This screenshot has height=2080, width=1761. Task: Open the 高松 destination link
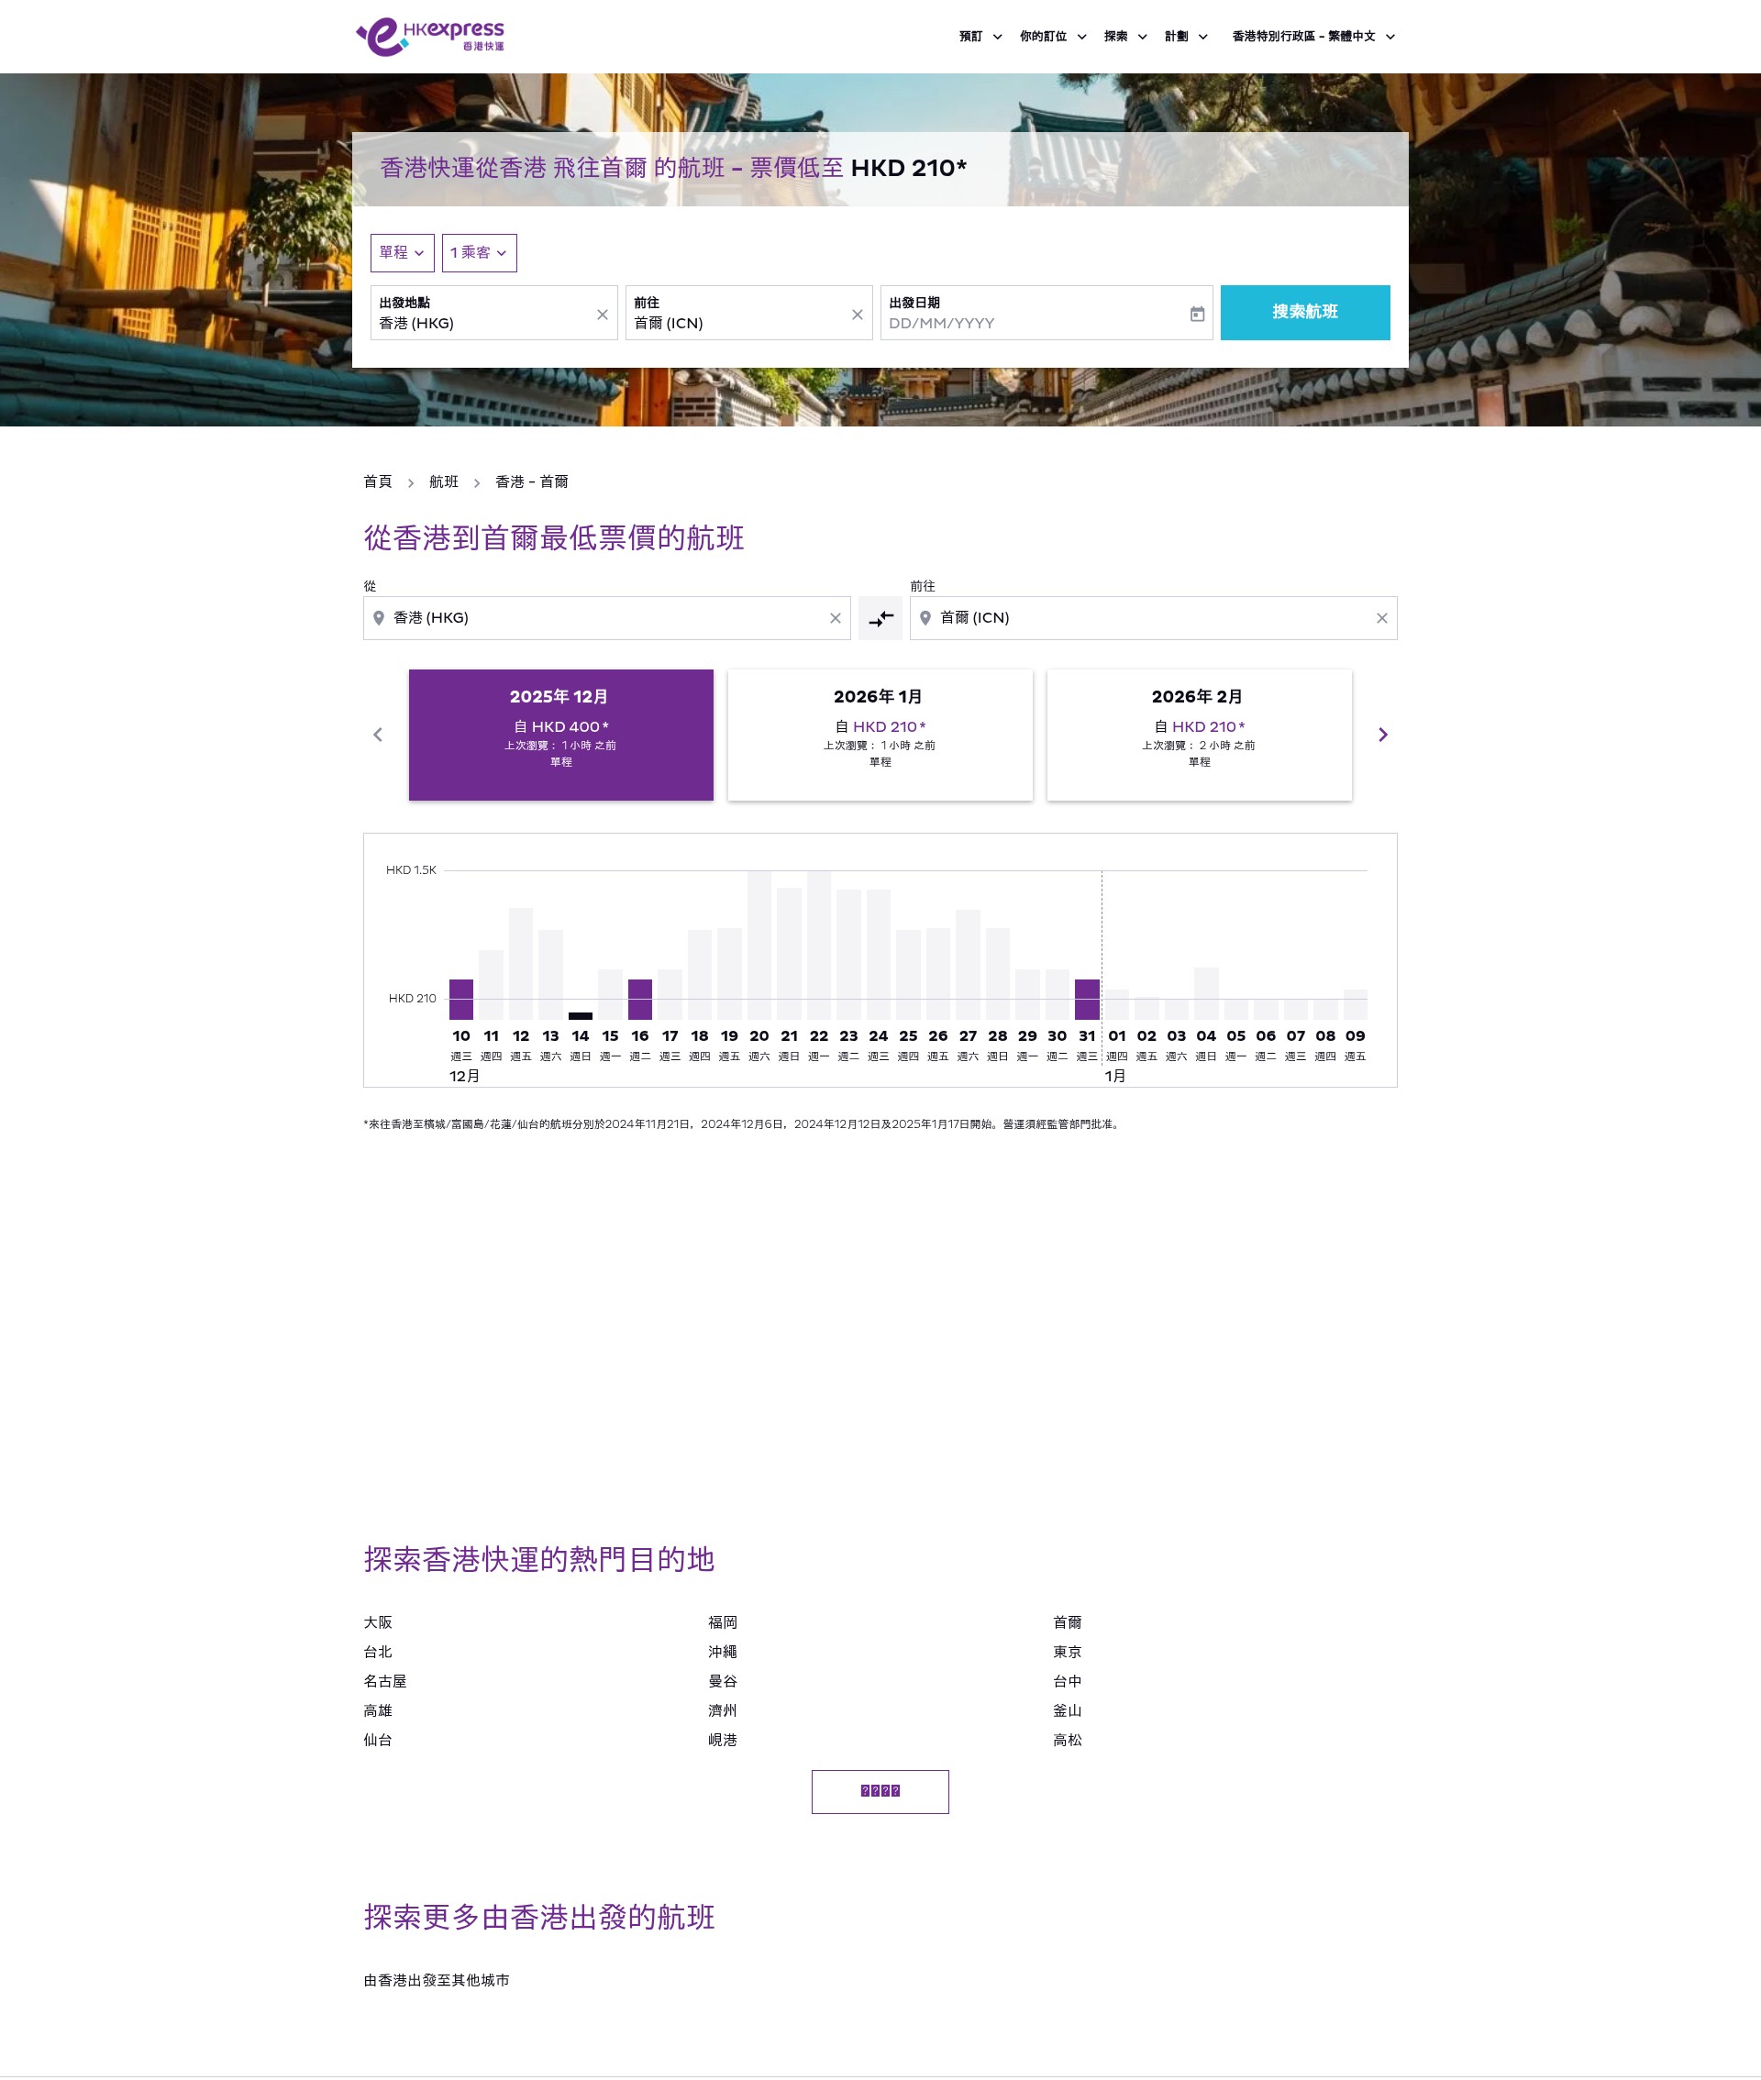click(x=1068, y=1740)
